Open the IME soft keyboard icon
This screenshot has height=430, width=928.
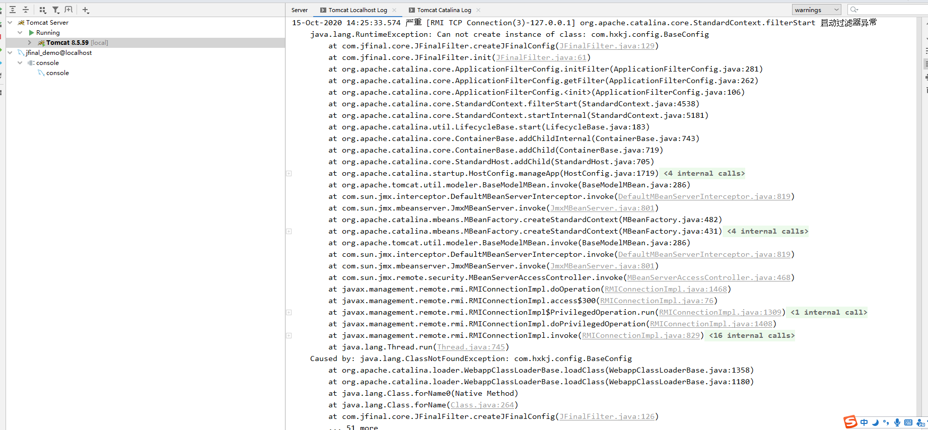coord(908,422)
